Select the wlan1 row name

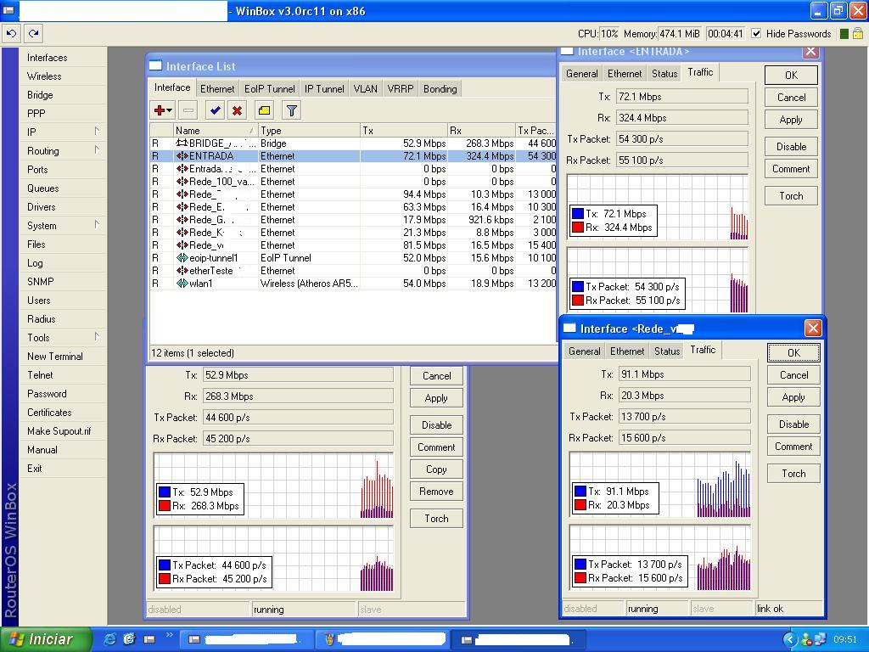[x=200, y=284]
